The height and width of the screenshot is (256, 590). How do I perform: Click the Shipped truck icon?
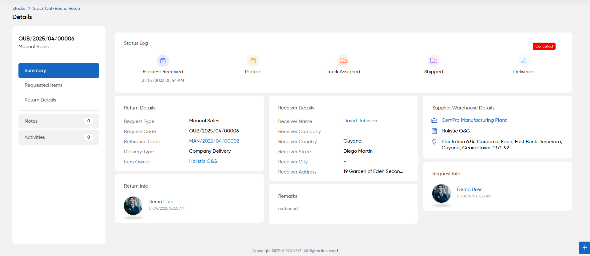434,61
